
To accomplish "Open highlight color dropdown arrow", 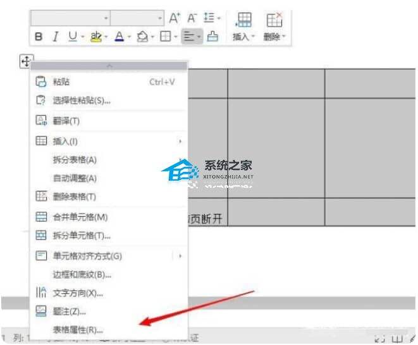I will pyautogui.click(x=106, y=37).
